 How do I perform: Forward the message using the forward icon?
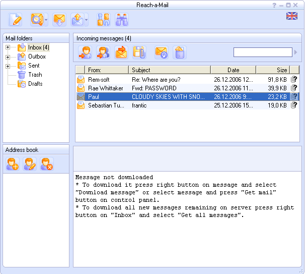pyautogui.click(x=121, y=52)
